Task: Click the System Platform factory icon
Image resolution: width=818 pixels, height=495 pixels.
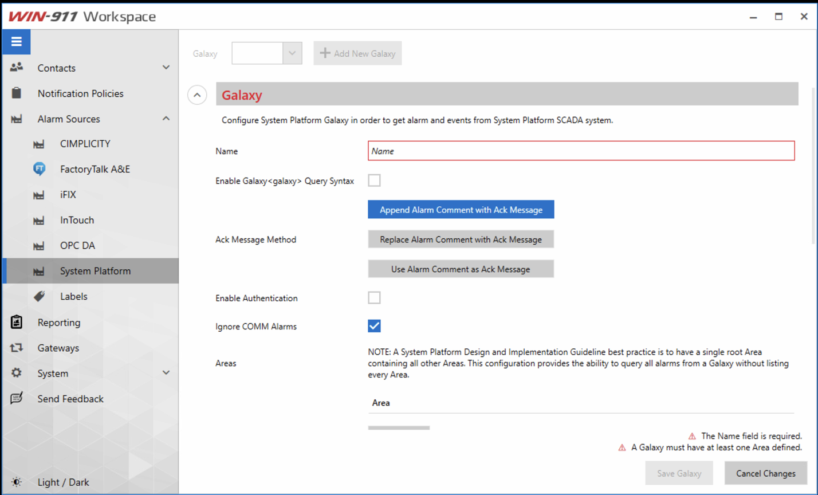Action: click(39, 272)
